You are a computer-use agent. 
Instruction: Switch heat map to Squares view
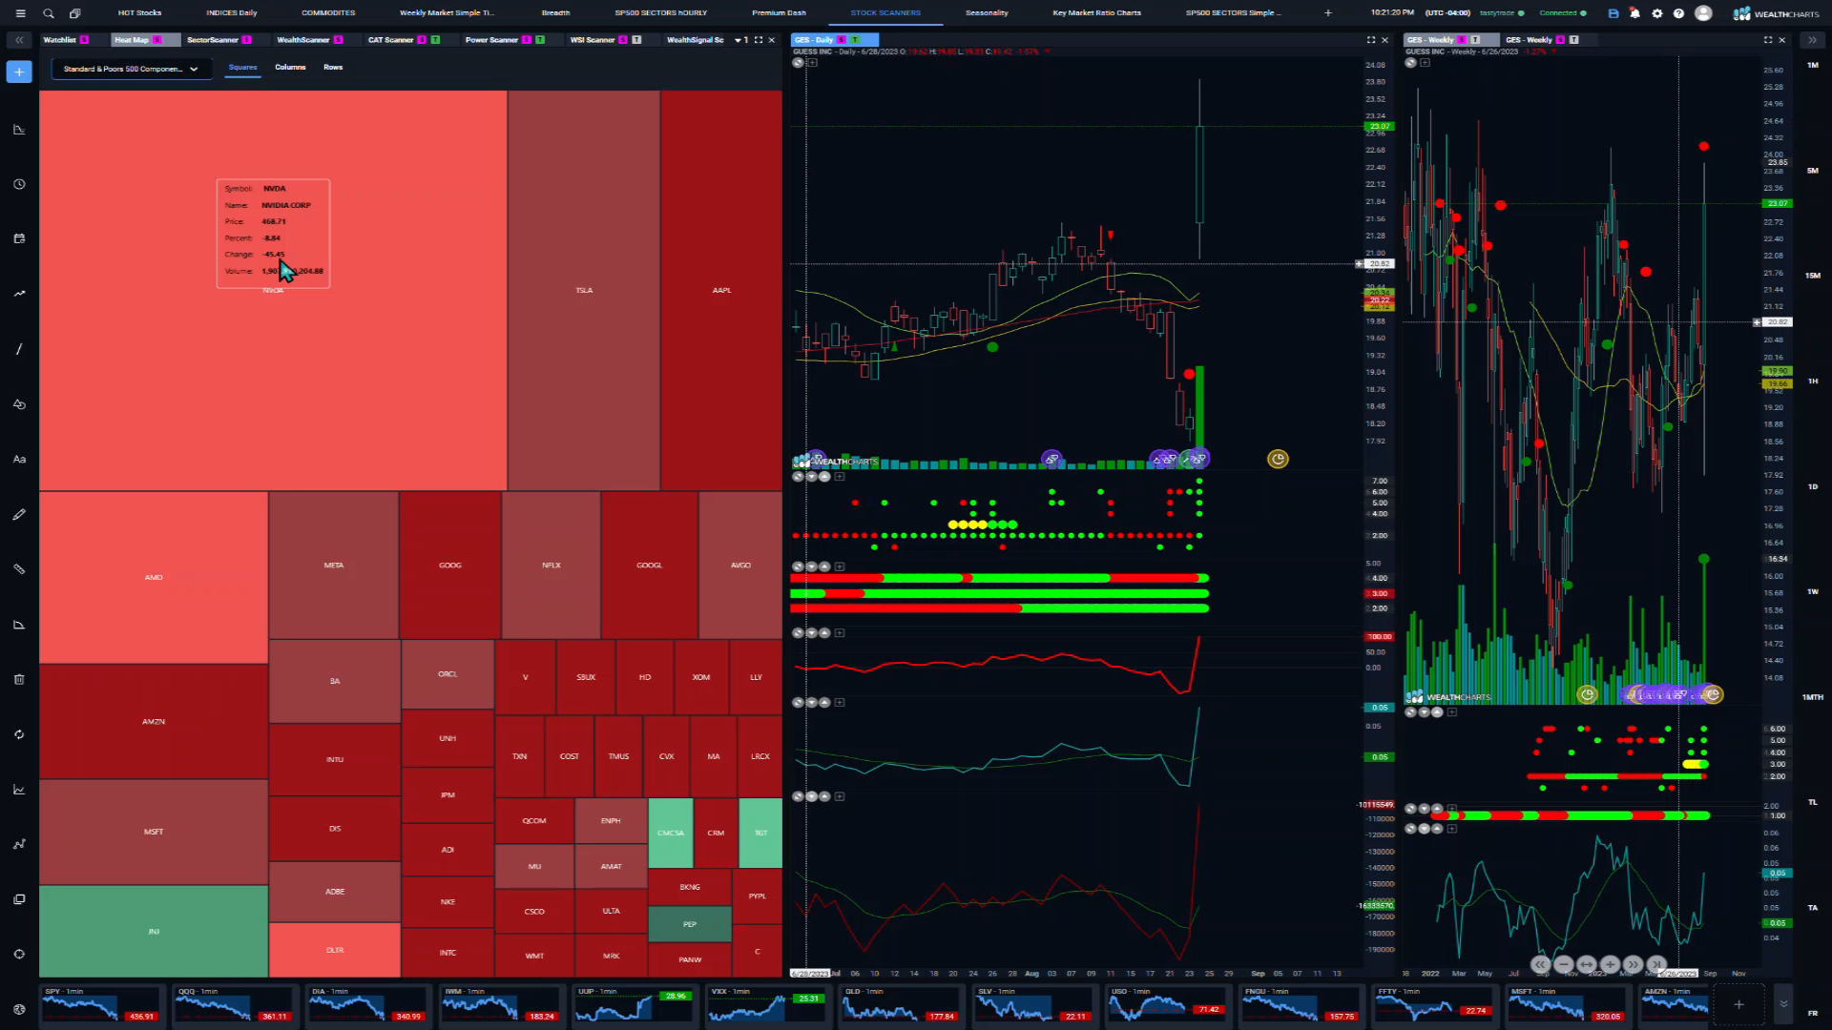pos(242,68)
